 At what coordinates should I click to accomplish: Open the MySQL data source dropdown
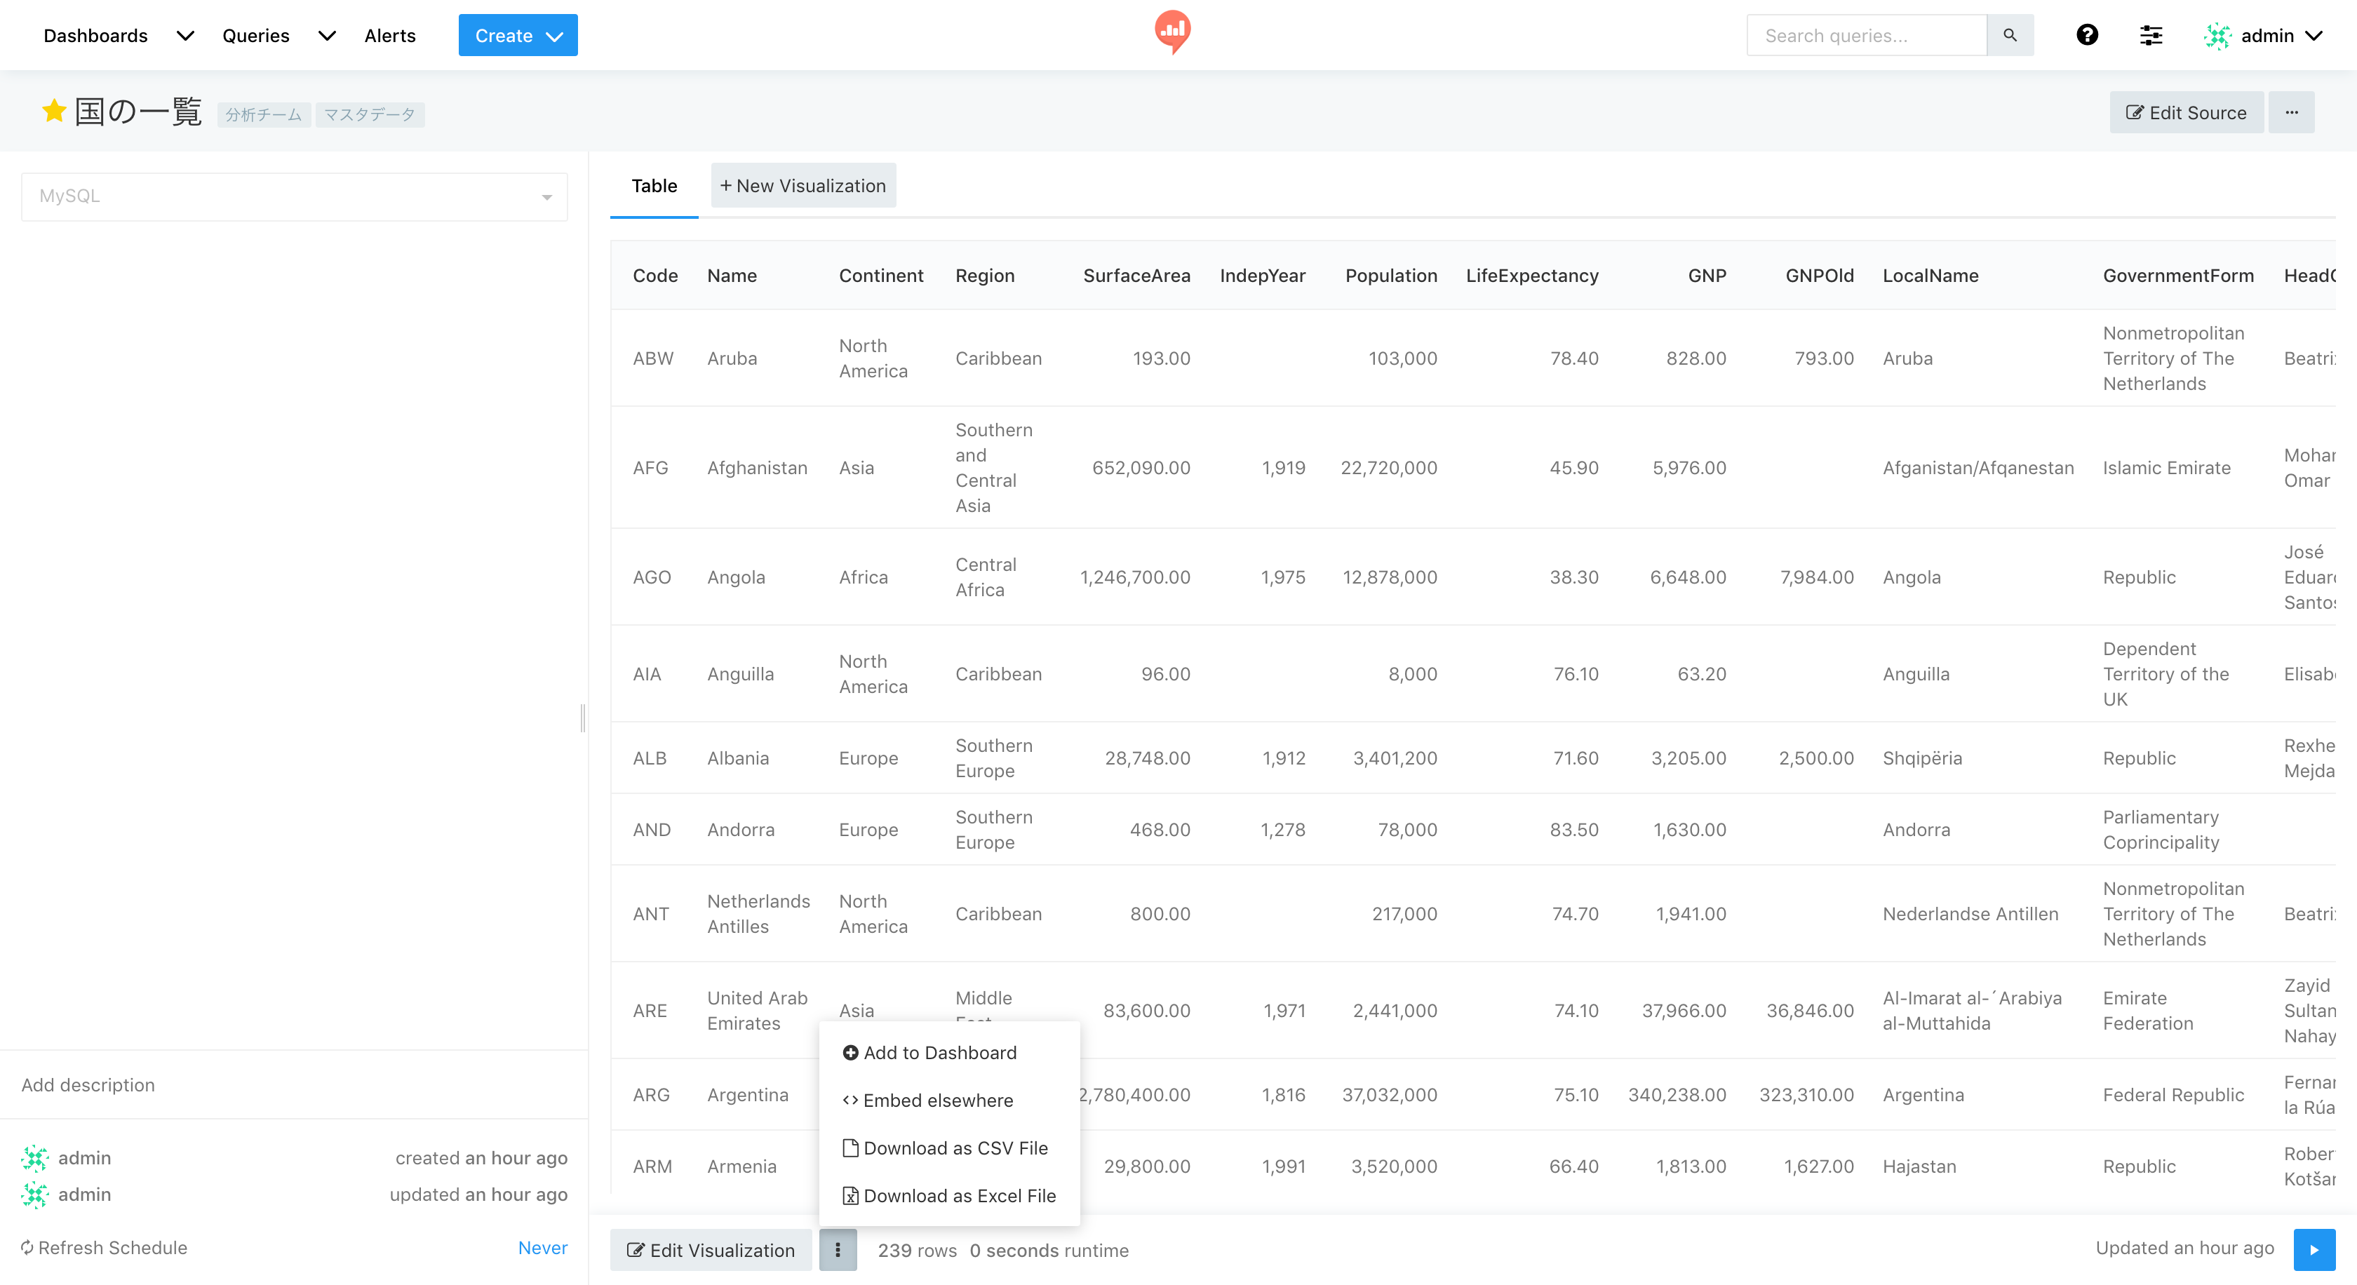(294, 196)
